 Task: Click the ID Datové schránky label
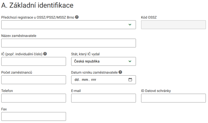point(156,91)
